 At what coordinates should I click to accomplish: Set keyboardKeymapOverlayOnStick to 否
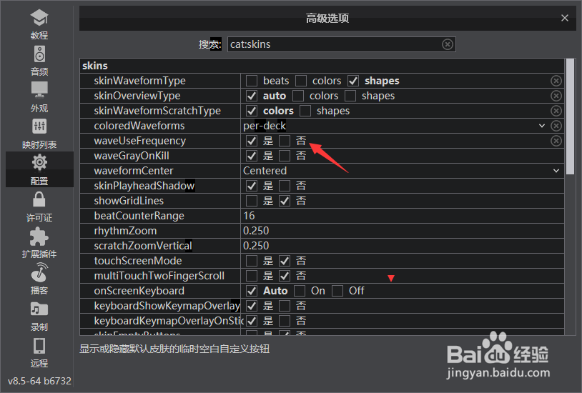point(285,321)
